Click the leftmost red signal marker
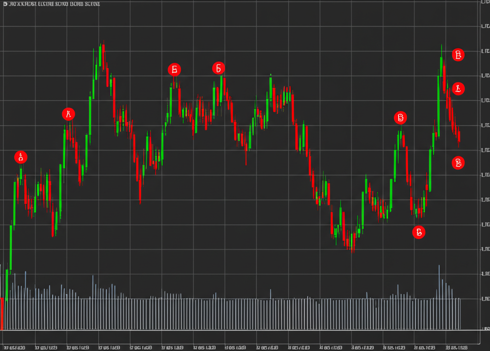The image size is (490, 351). [x=21, y=157]
